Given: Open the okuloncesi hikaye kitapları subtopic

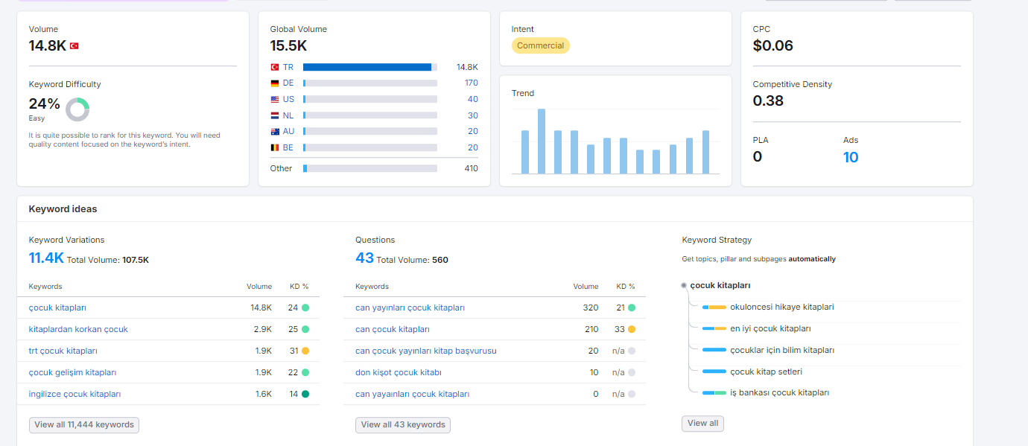Looking at the screenshot, I should pyautogui.click(x=781, y=307).
